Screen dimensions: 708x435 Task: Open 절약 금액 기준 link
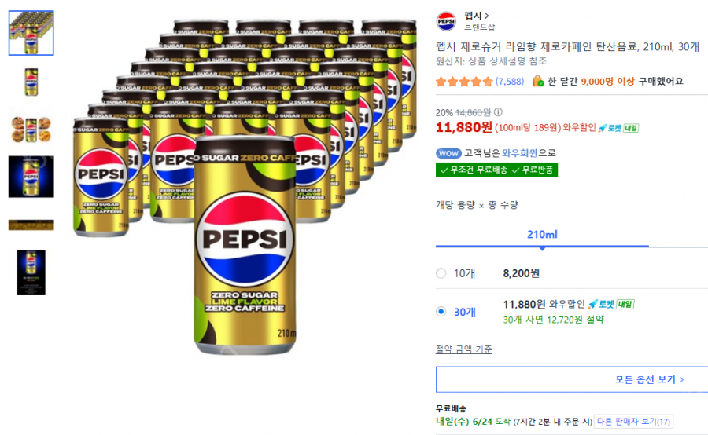tap(463, 349)
